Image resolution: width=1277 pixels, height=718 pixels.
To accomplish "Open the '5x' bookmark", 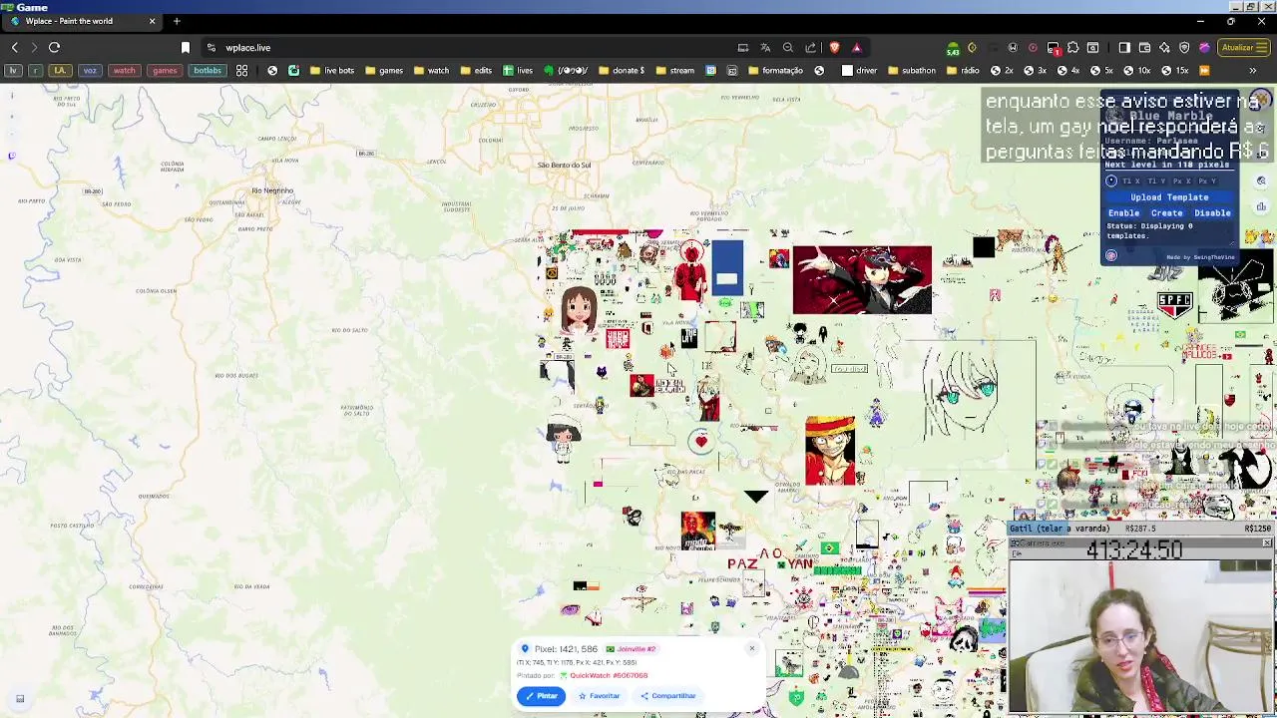I will click(1100, 71).
